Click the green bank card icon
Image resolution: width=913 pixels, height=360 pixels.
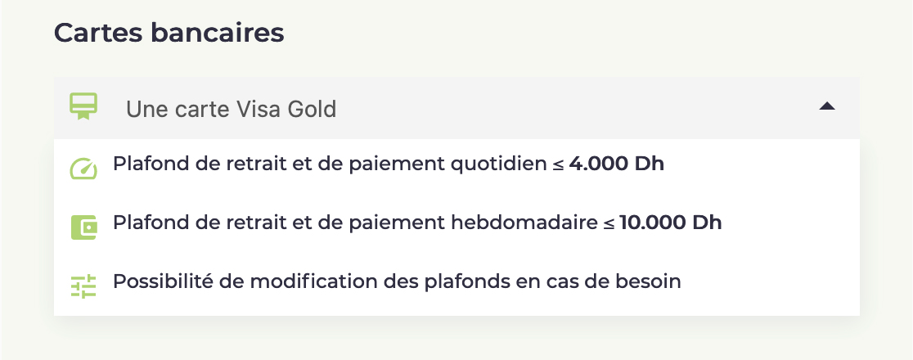[x=83, y=106]
